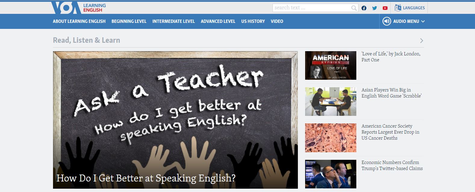Click the search magnifier icon
The height and width of the screenshot is (192, 475).
354,8
